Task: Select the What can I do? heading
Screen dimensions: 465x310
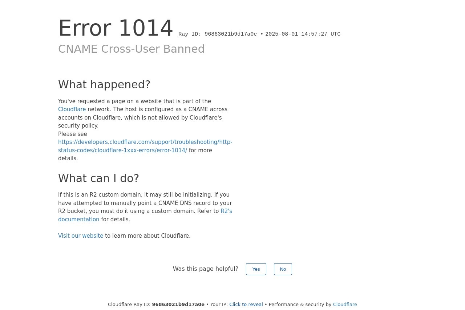Action: pyautogui.click(x=98, y=178)
